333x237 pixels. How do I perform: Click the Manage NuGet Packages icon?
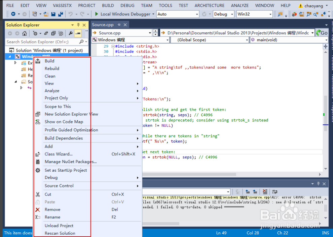coord(38,162)
